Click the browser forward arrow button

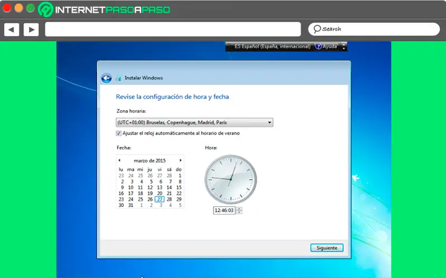[x=31, y=29]
